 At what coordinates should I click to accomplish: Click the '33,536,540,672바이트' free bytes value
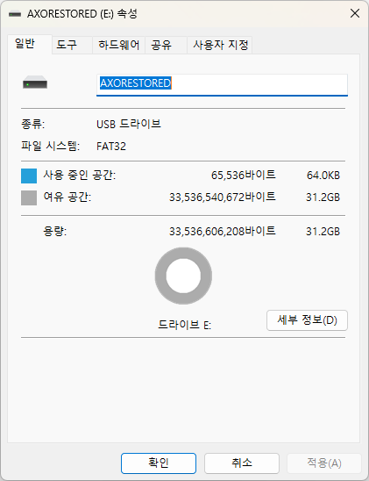click(223, 197)
